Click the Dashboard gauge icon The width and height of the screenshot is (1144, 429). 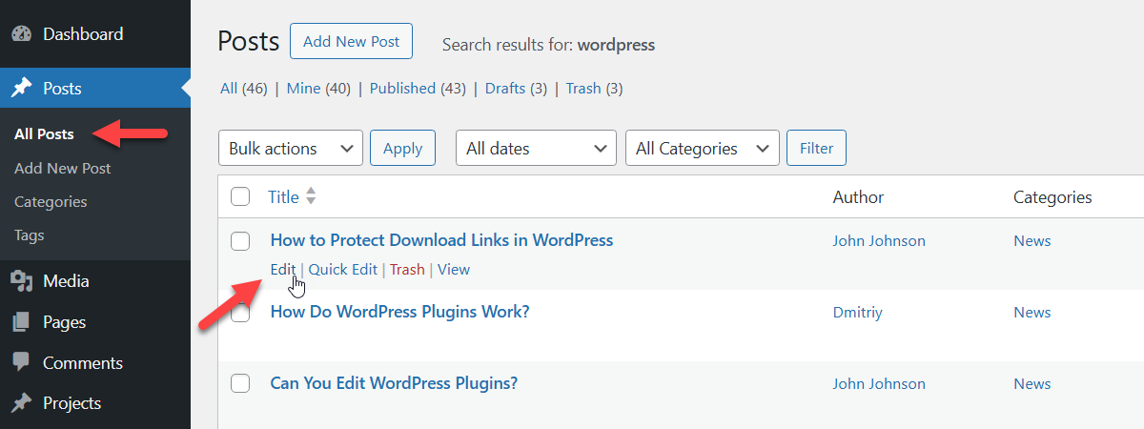pyautogui.click(x=21, y=34)
